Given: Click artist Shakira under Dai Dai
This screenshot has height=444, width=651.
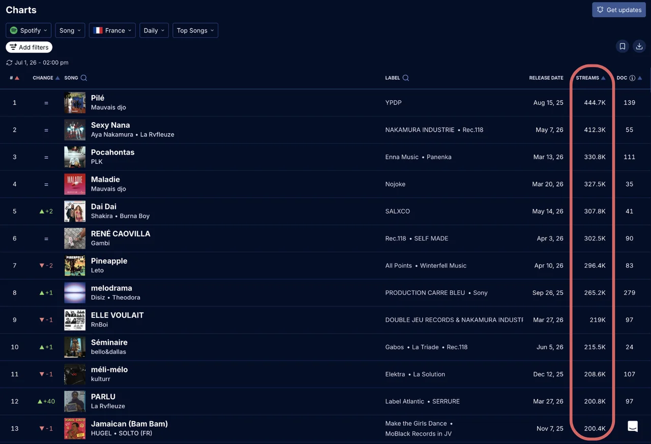Looking at the screenshot, I should (102, 216).
